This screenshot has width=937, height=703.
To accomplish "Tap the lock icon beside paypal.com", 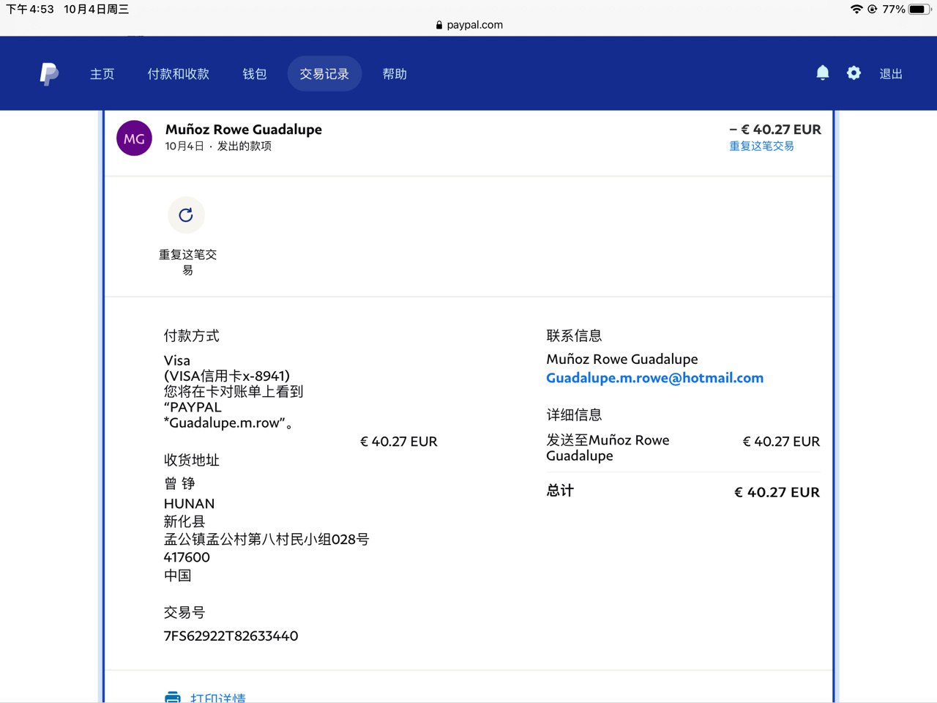I will point(439,25).
